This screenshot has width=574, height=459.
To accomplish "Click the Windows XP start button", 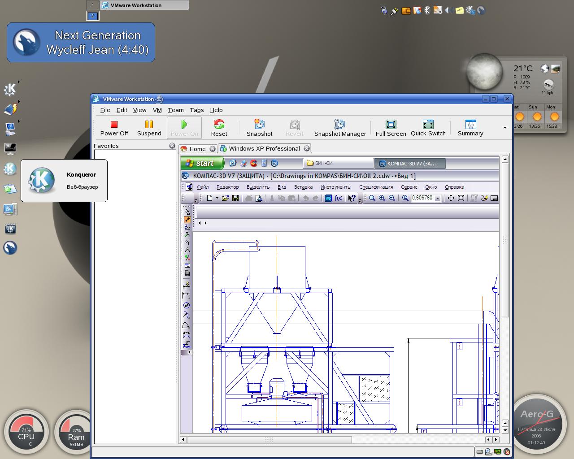I will [x=202, y=163].
